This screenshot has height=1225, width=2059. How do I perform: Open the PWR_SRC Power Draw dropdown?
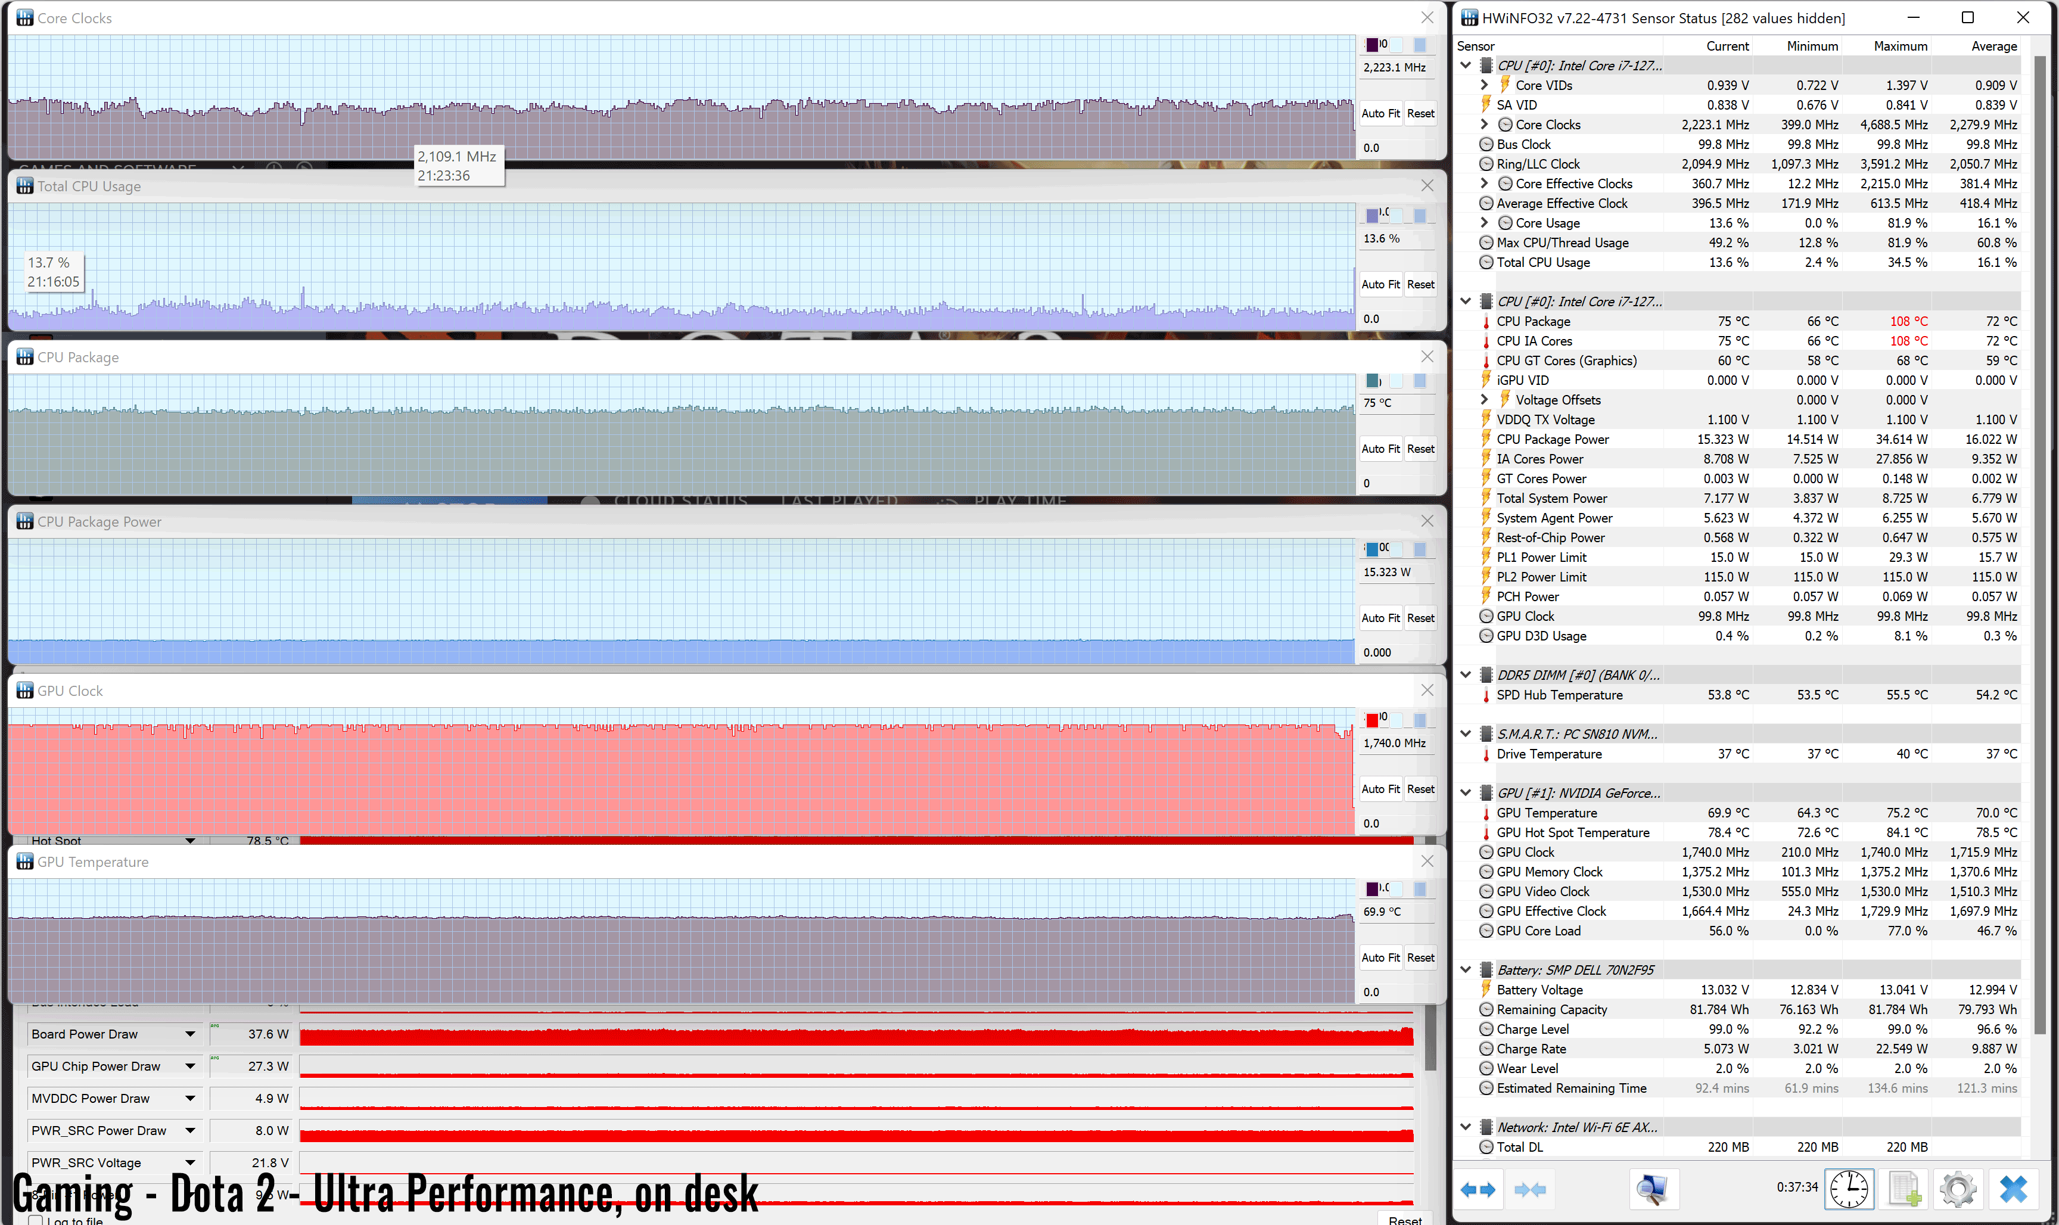[190, 1131]
